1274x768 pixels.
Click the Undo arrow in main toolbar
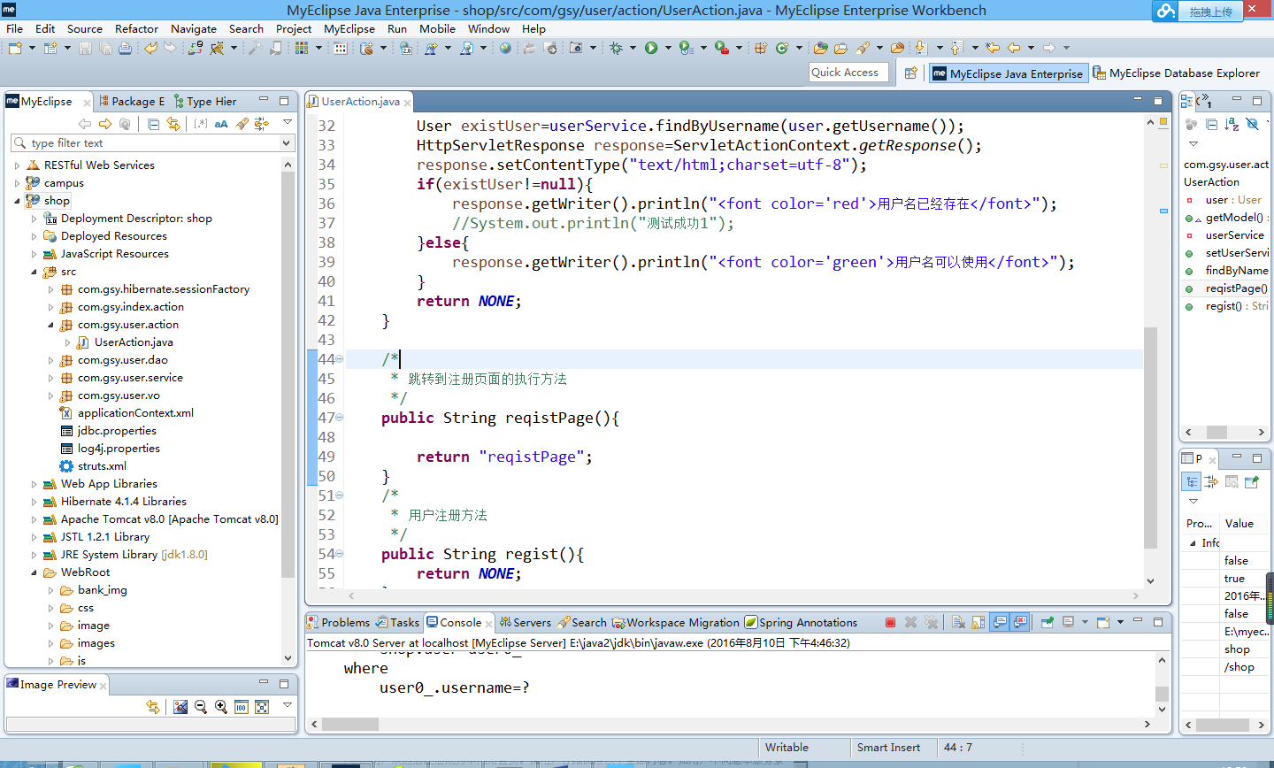coord(150,48)
